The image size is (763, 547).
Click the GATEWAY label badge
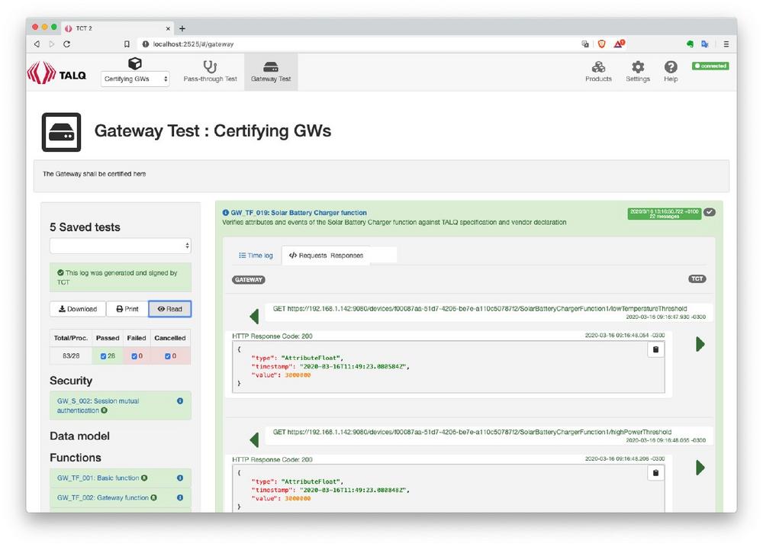click(249, 280)
